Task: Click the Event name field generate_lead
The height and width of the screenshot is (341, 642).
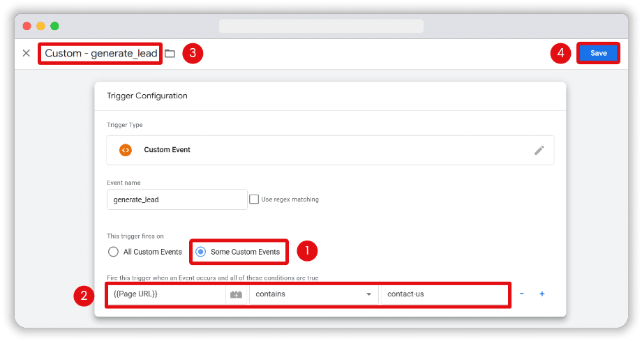Action: click(x=177, y=199)
